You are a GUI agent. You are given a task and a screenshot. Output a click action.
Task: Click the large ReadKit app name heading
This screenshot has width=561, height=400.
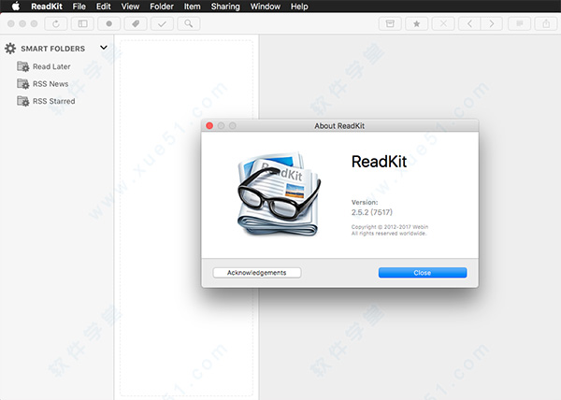point(379,162)
